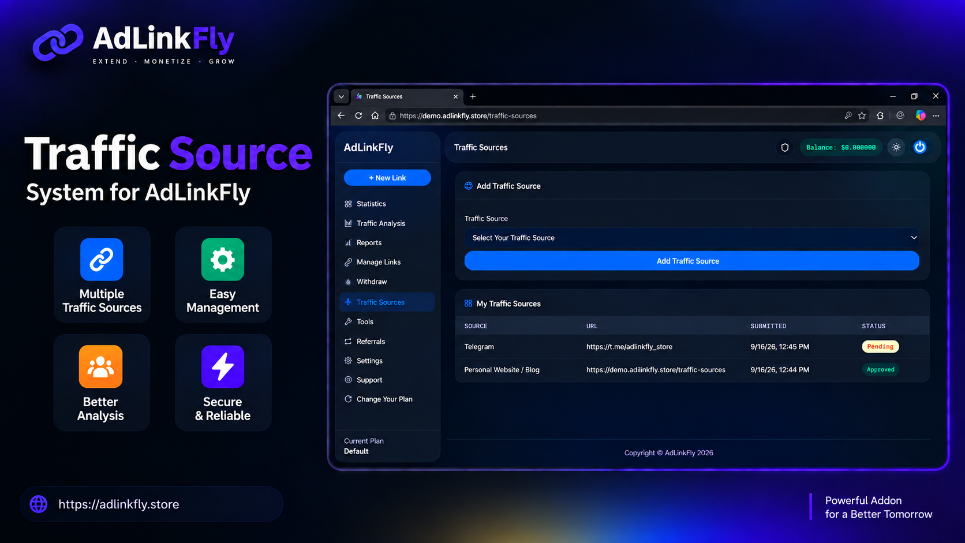Open Support in the sidebar

click(387, 380)
